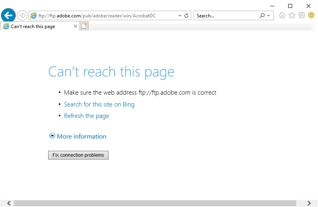Click the "Refresh the page" link

(x=87, y=116)
